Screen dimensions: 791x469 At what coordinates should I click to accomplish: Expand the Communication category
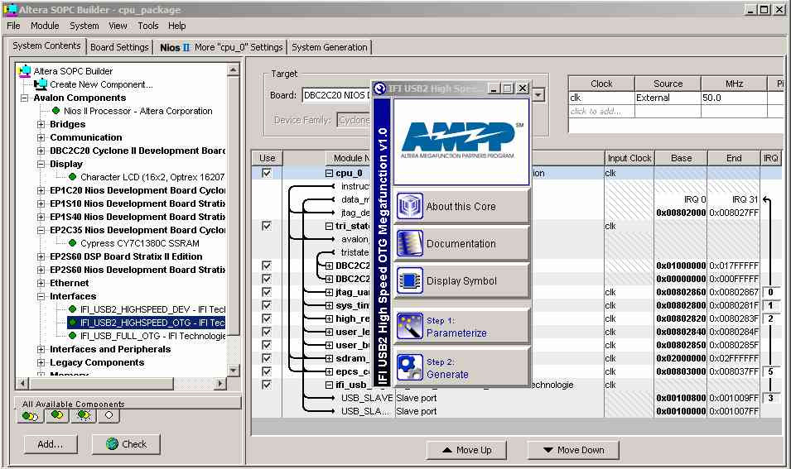tap(41, 137)
